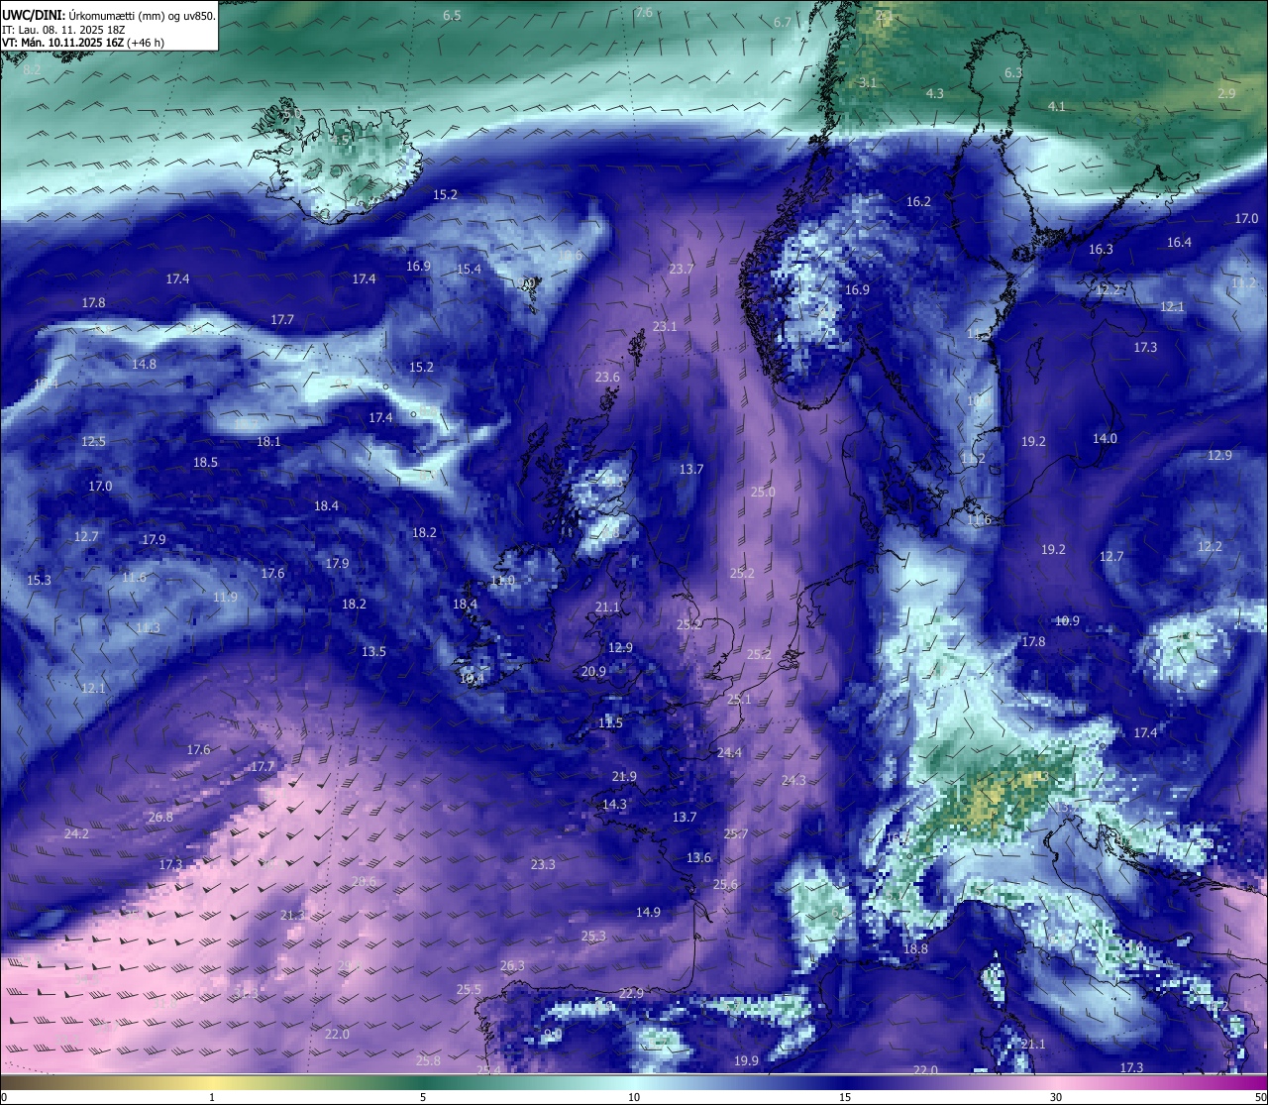
Task: Click the 6.5 value at top
Action: pos(452,16)
